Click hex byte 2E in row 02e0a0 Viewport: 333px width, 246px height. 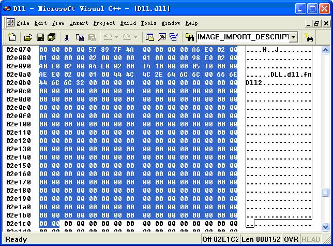[x=159, y=75]
